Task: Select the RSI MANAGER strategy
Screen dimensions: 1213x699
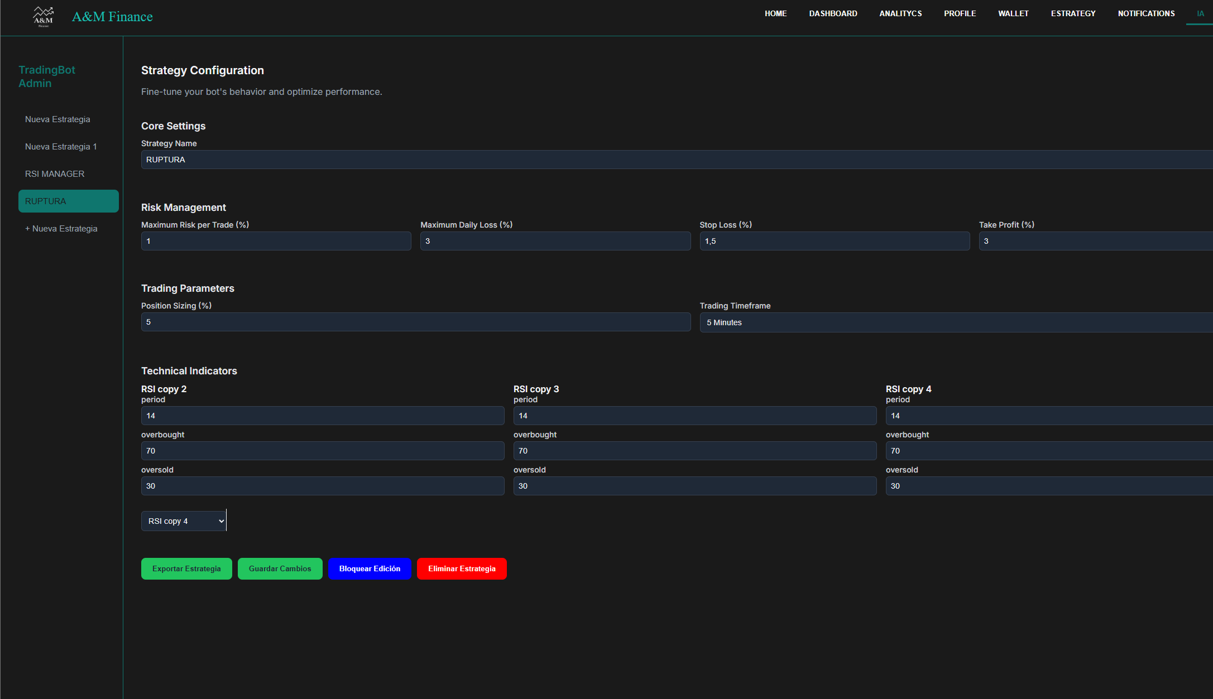Action: pyautogui.click(x=55, y=174)
